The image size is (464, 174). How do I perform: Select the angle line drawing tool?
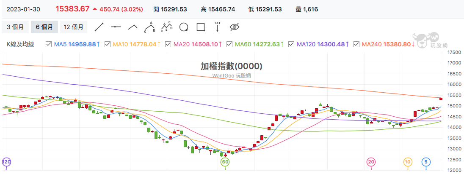click(x=133, y=27)
